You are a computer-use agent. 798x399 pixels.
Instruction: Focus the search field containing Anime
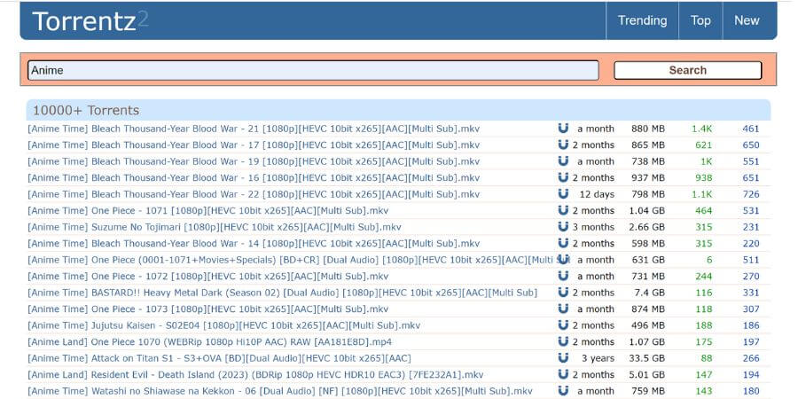(313, 70)
